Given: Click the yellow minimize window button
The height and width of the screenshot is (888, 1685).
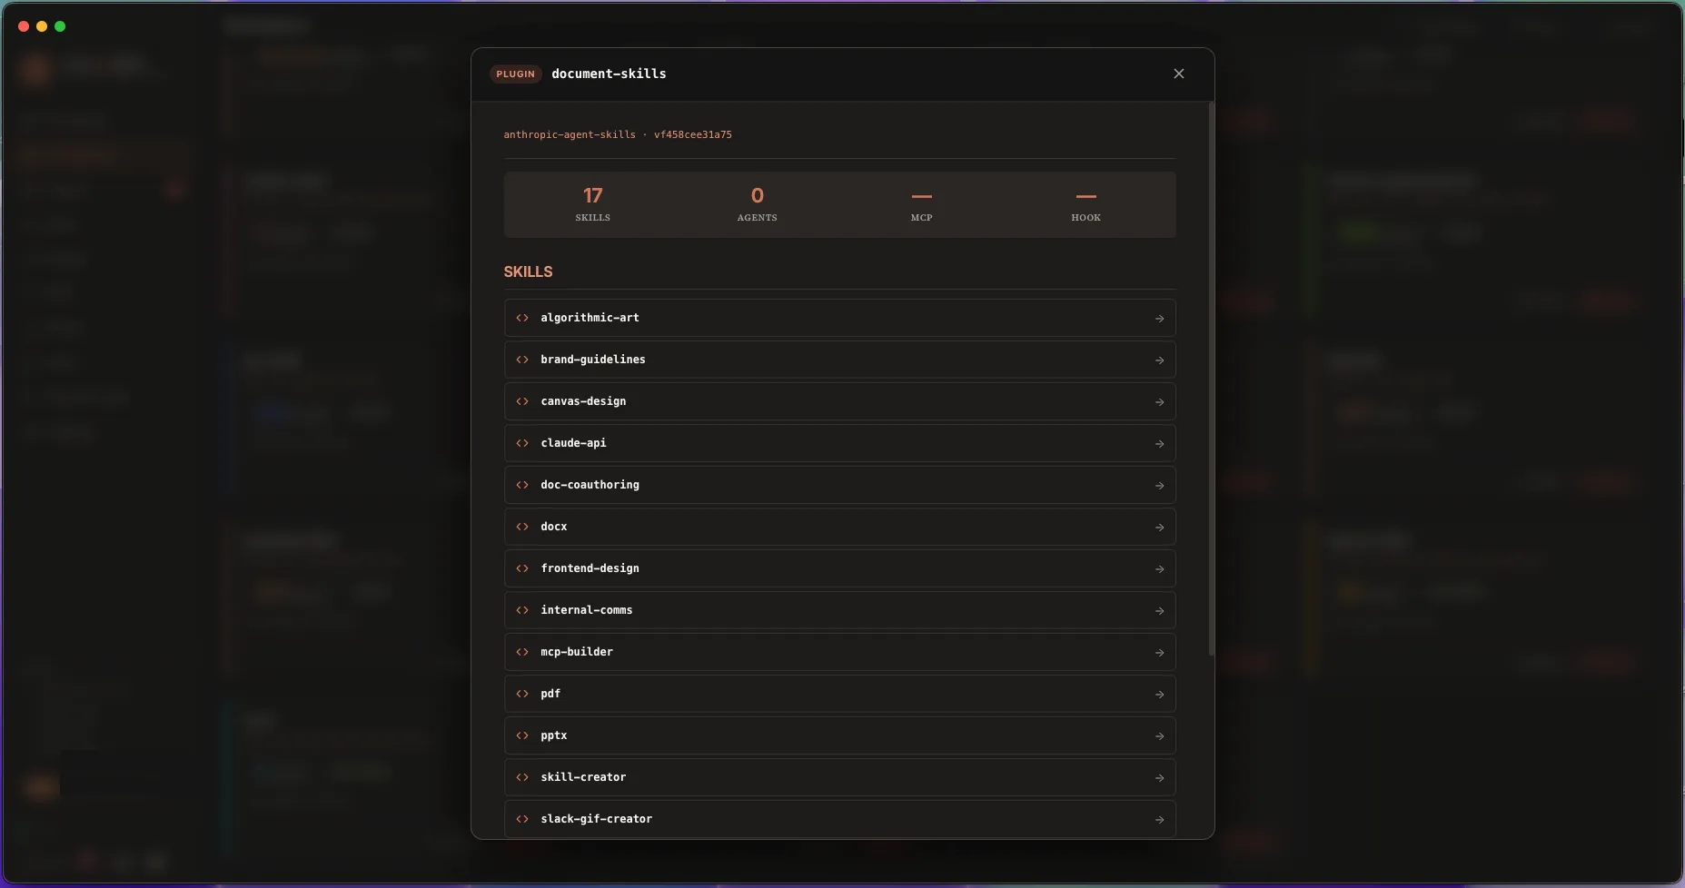Looking at the screenshot, I should click(x=42, y=26).
